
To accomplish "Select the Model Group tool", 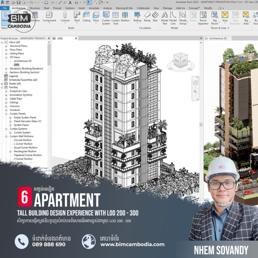I will (x=183, y=18).
